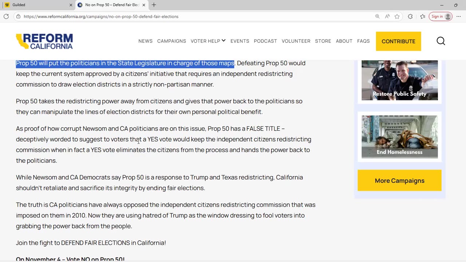Open the About page
The height and width of the screenshot is (262, 466).
tap(344, 41)
